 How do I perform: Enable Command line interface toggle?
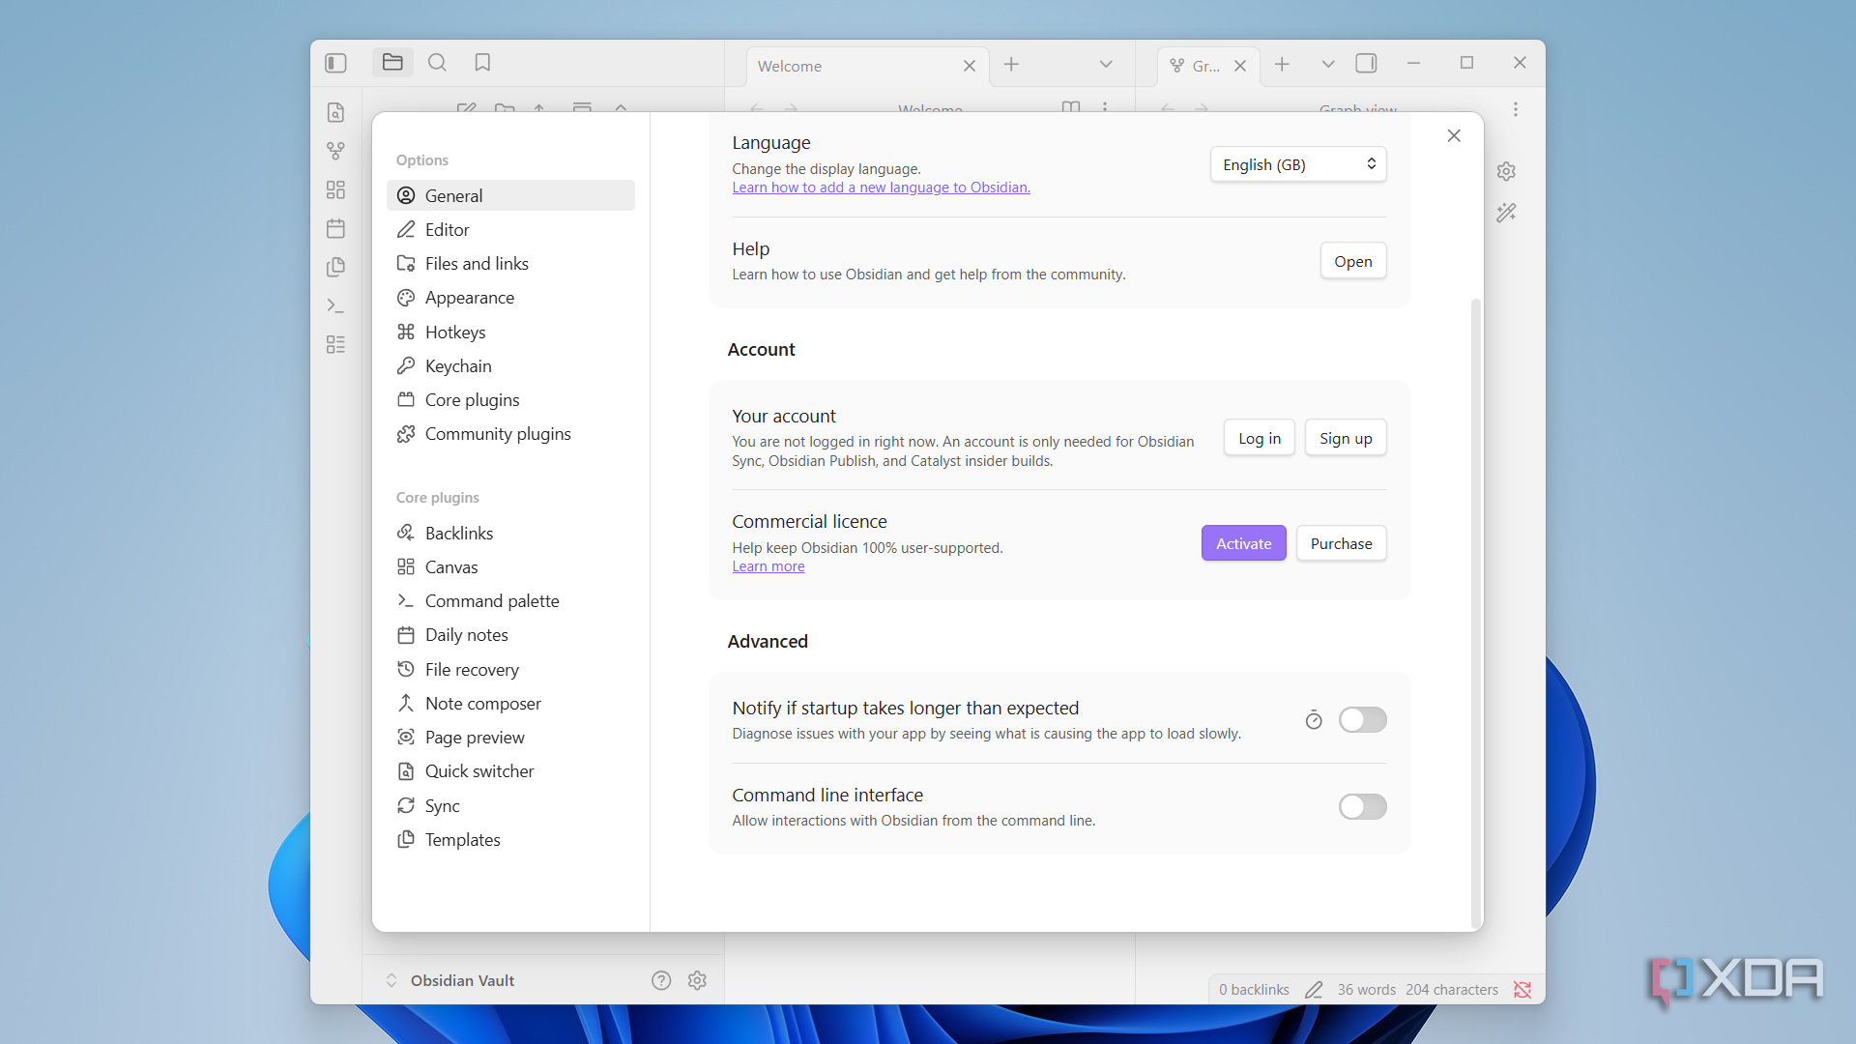click(1362, 807)
